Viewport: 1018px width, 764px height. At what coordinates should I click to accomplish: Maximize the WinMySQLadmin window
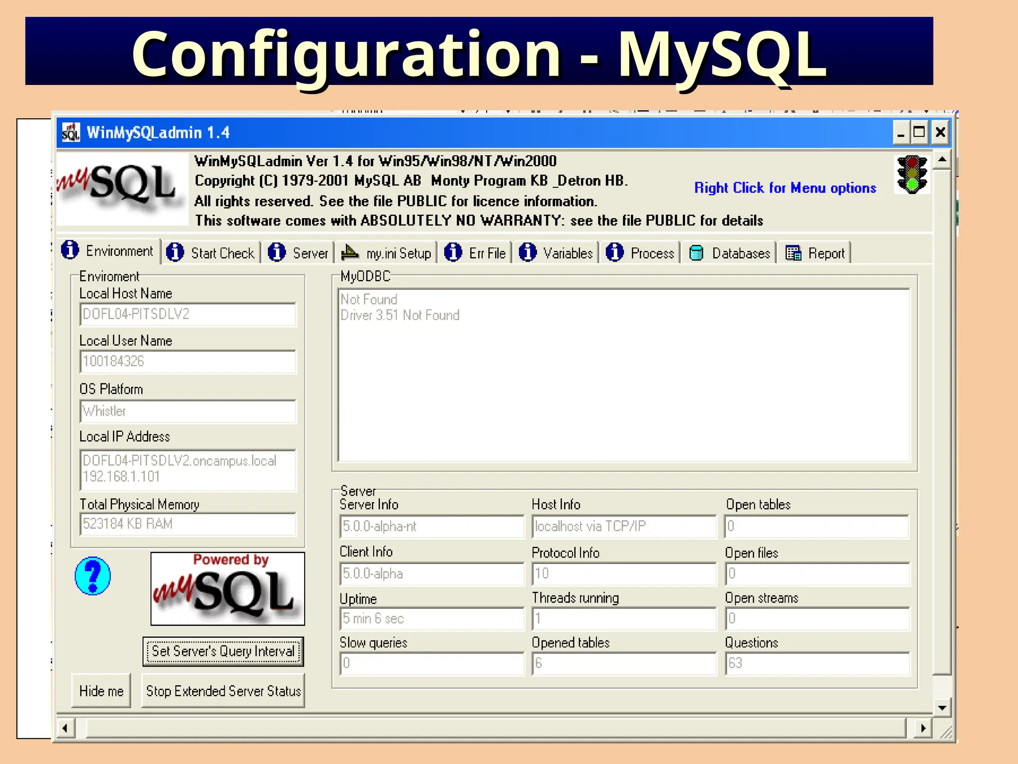click(x=920, y=132)
